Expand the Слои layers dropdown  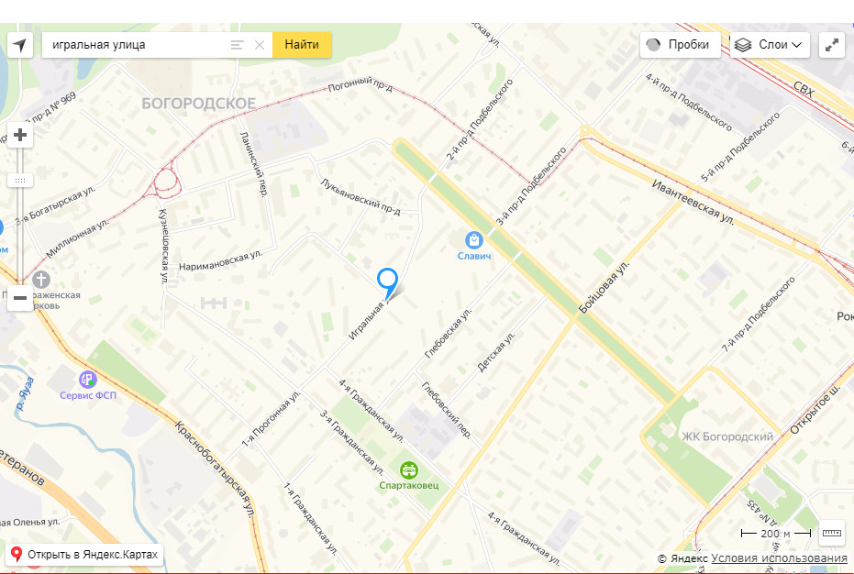tap(771, 45)
